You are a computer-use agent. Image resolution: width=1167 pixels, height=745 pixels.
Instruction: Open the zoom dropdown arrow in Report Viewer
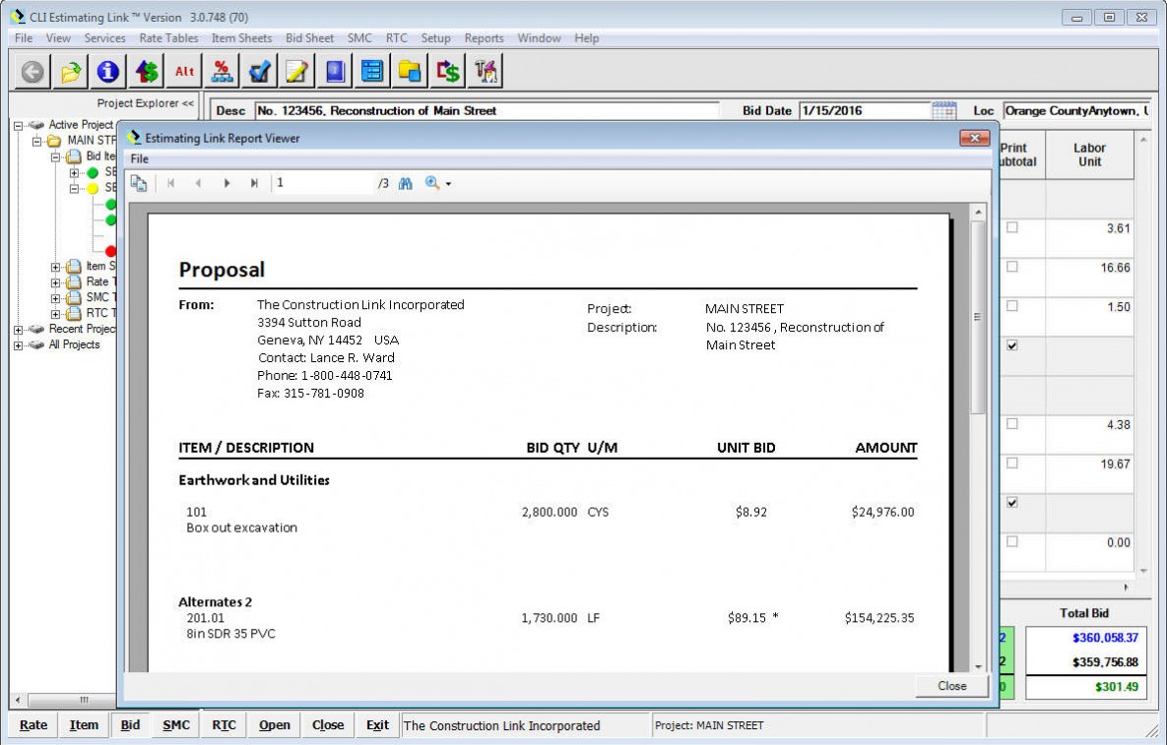pos(448,184)
